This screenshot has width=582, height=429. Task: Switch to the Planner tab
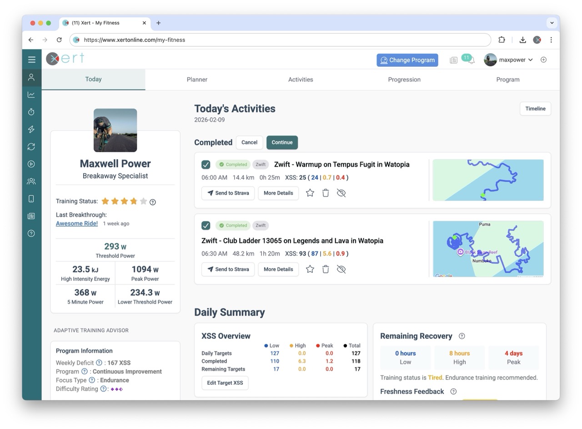197,80
